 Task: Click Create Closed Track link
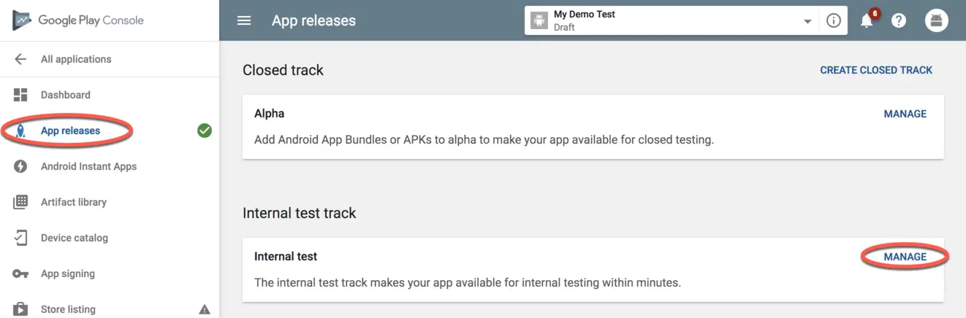pos(876,70)
